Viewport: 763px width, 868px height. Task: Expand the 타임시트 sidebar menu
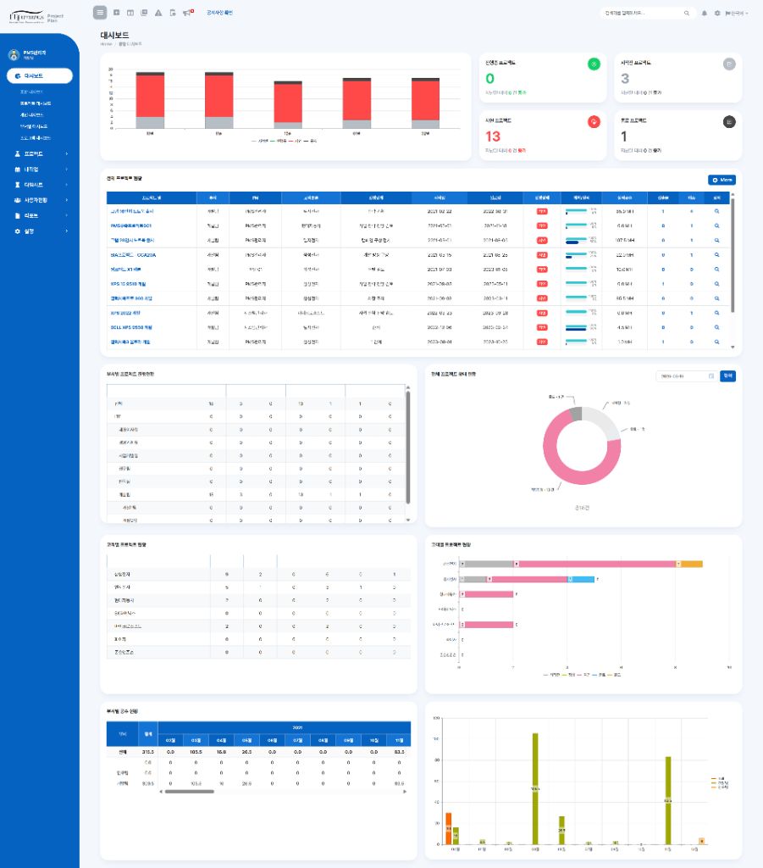pyautogui.click(x=40, y=185)
